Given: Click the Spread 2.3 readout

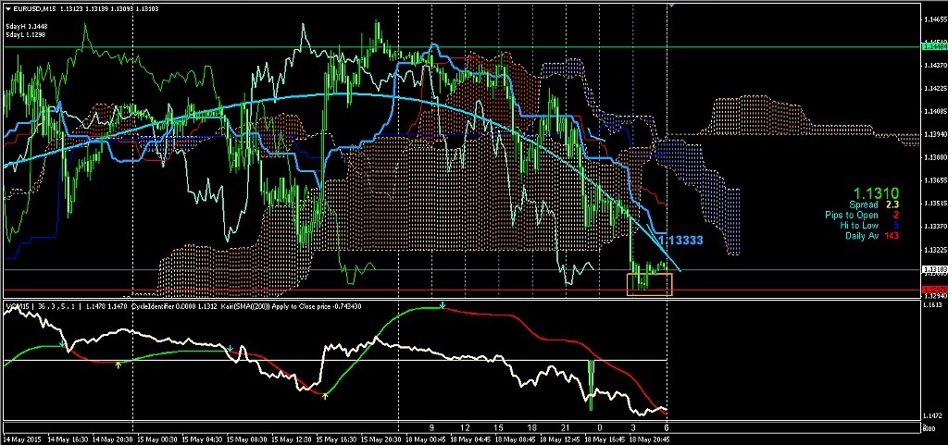Looking at the screenshot, I should click(x=874, y=205).
